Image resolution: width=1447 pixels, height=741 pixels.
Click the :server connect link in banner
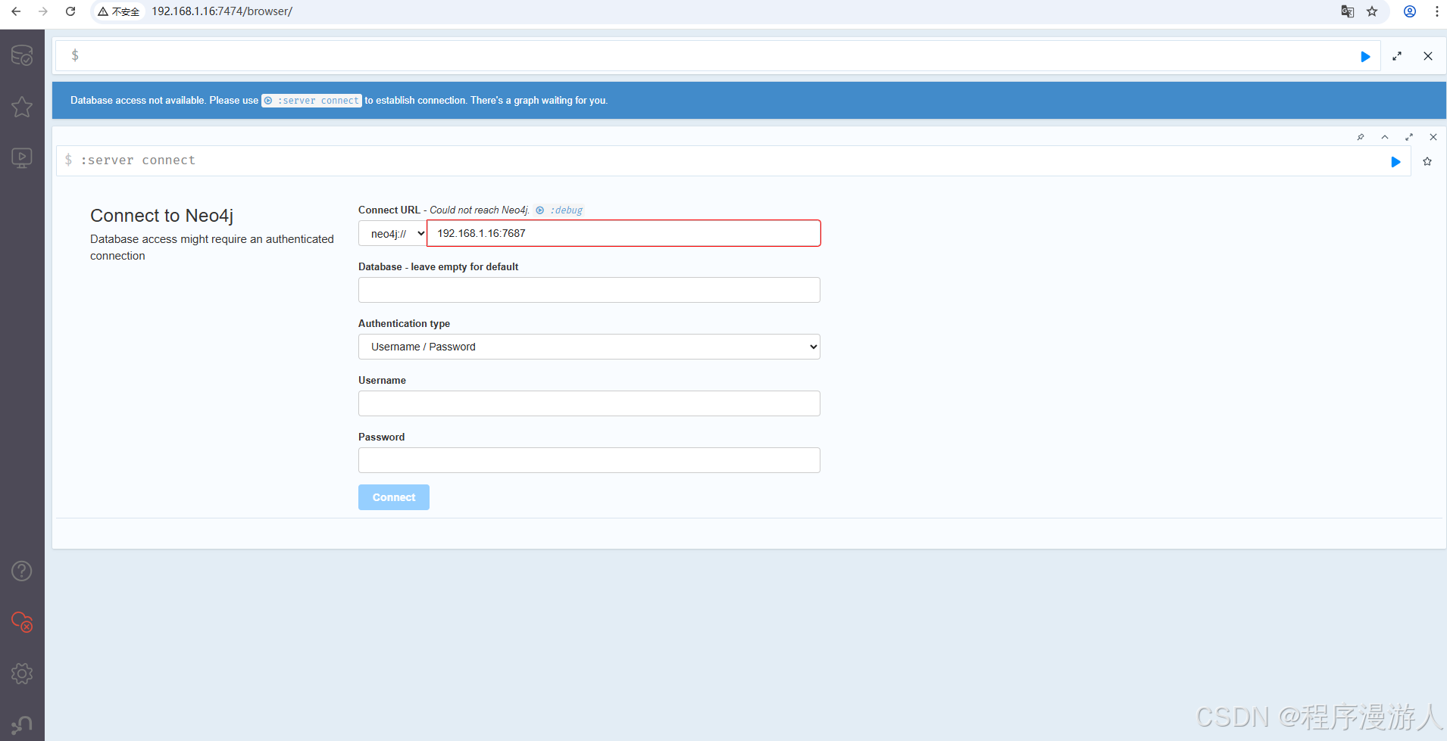311,101
